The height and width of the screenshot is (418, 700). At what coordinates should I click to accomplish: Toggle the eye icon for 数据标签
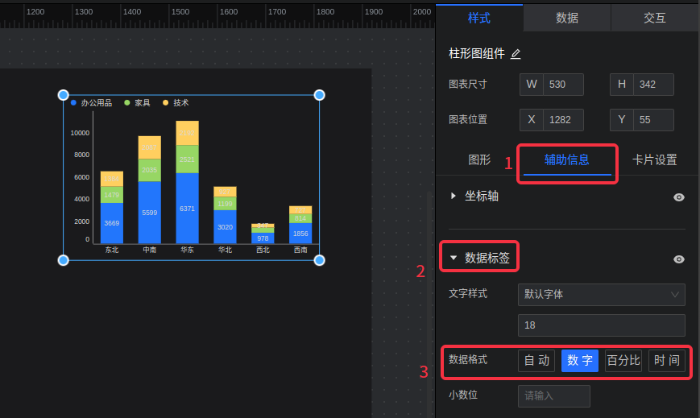[679, 259]
